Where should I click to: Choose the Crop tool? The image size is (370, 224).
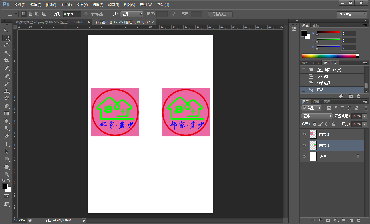pos(7,60)
